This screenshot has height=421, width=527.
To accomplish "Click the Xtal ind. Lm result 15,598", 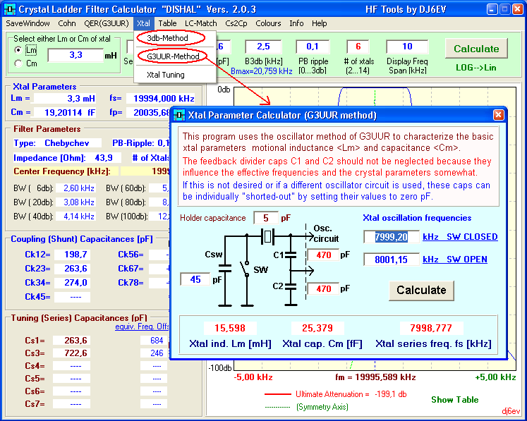I will click(230, 328).
